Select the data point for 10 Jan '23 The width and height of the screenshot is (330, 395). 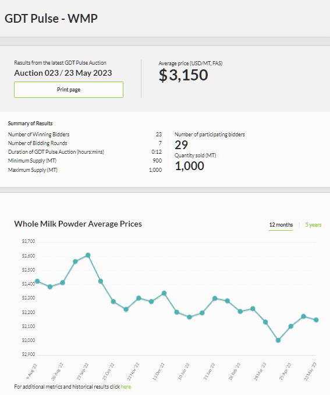tap(189, 317)
